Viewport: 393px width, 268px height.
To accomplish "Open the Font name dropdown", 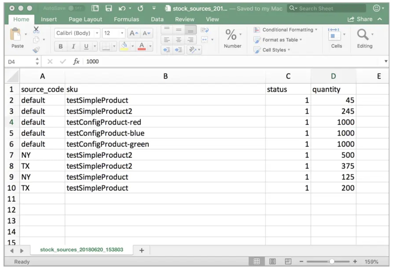I will click(97, 33).
